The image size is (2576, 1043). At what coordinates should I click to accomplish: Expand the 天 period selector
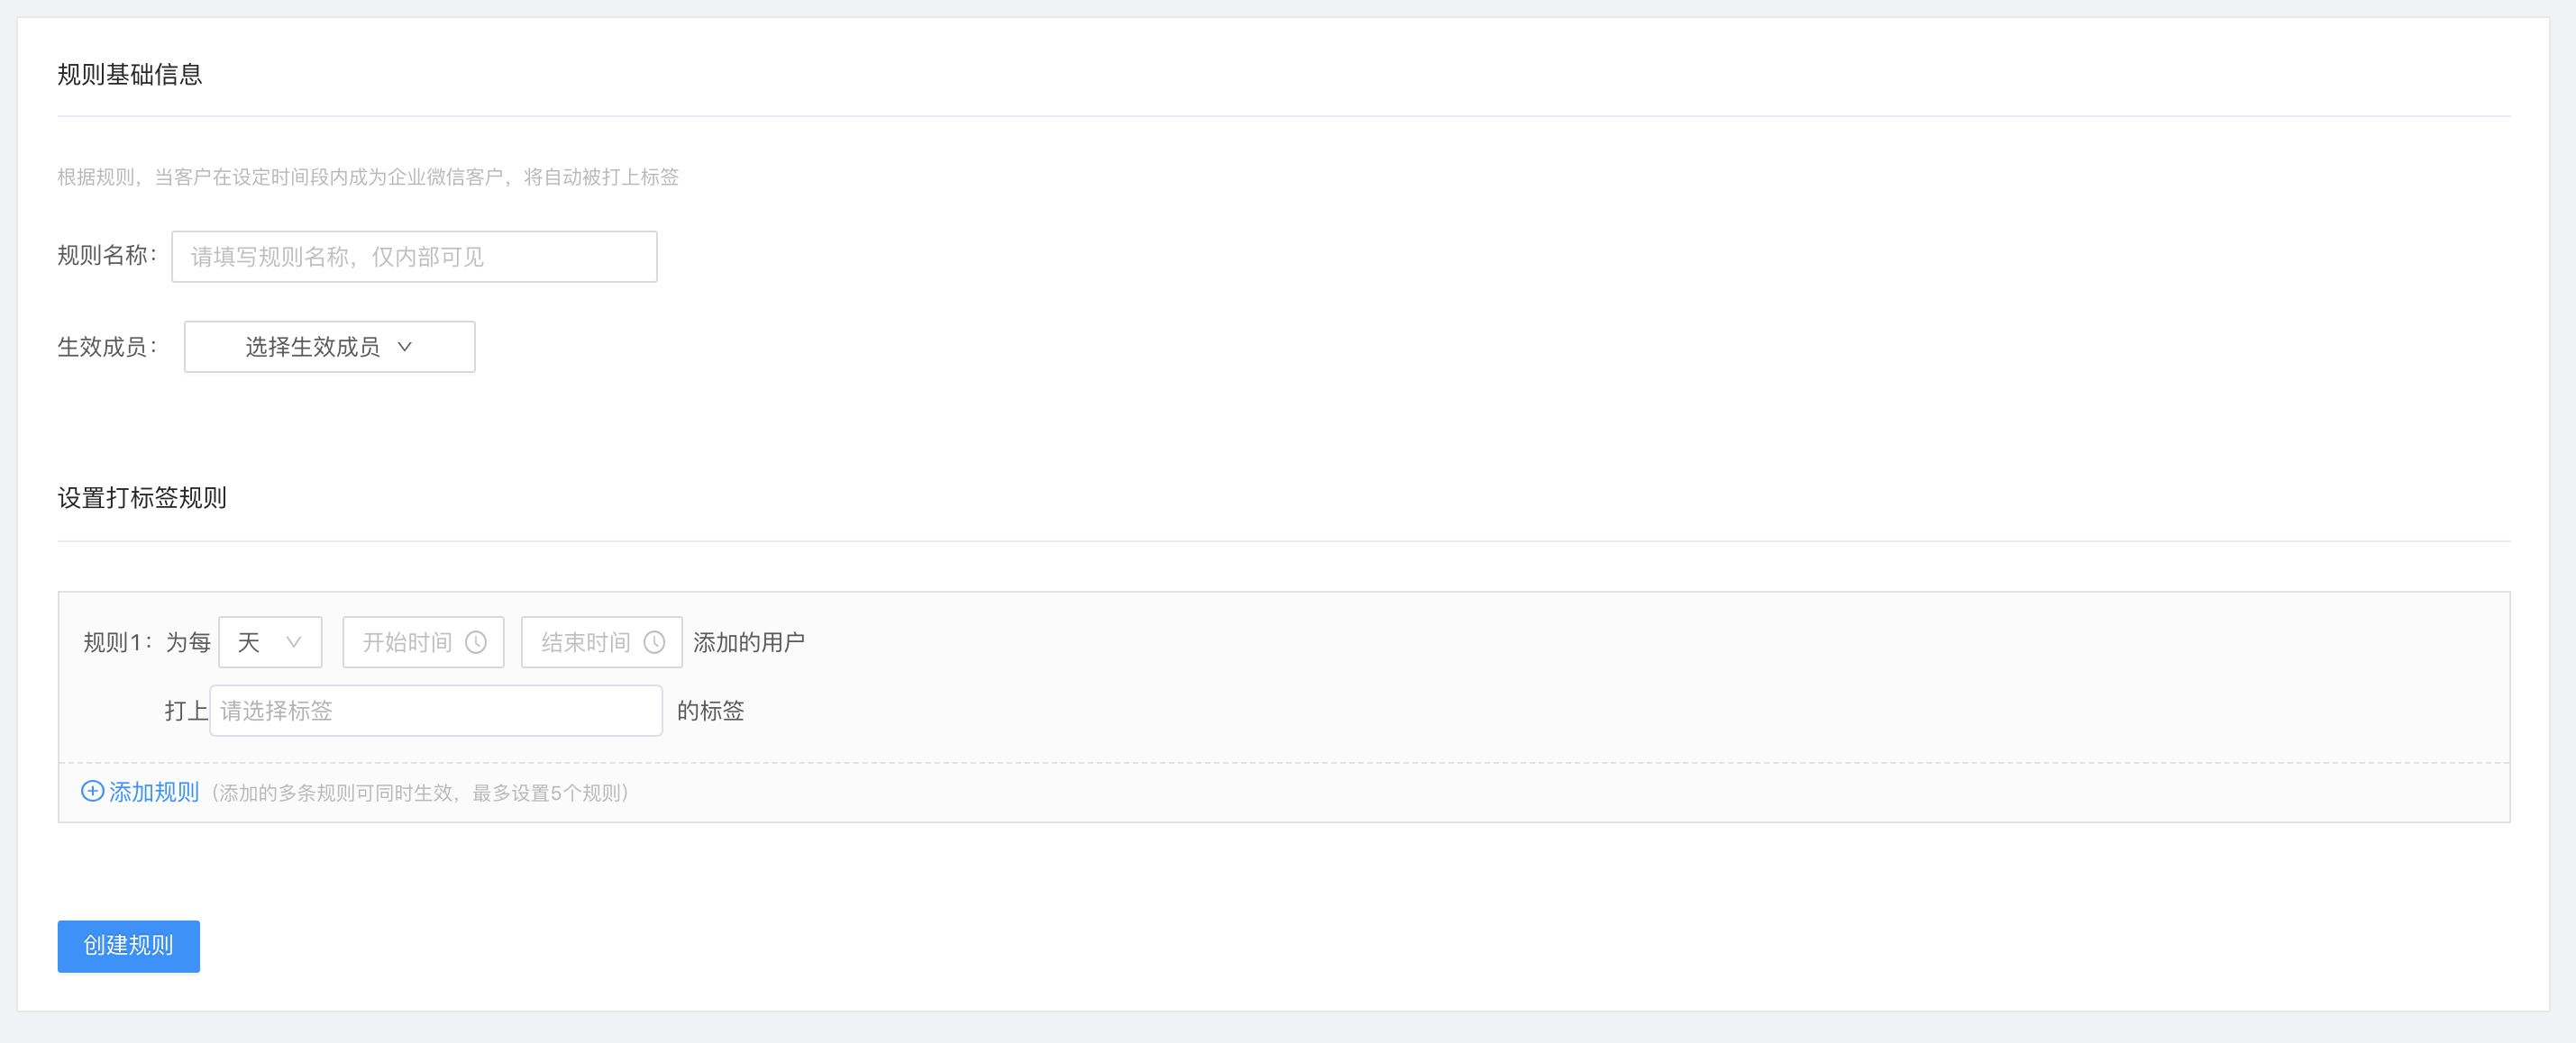[x=270, y=642]
